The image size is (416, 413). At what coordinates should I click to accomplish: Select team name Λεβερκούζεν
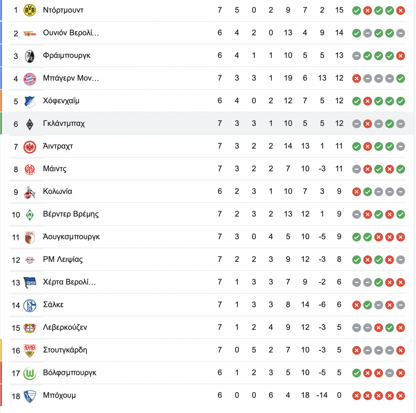tap(65, 327)
